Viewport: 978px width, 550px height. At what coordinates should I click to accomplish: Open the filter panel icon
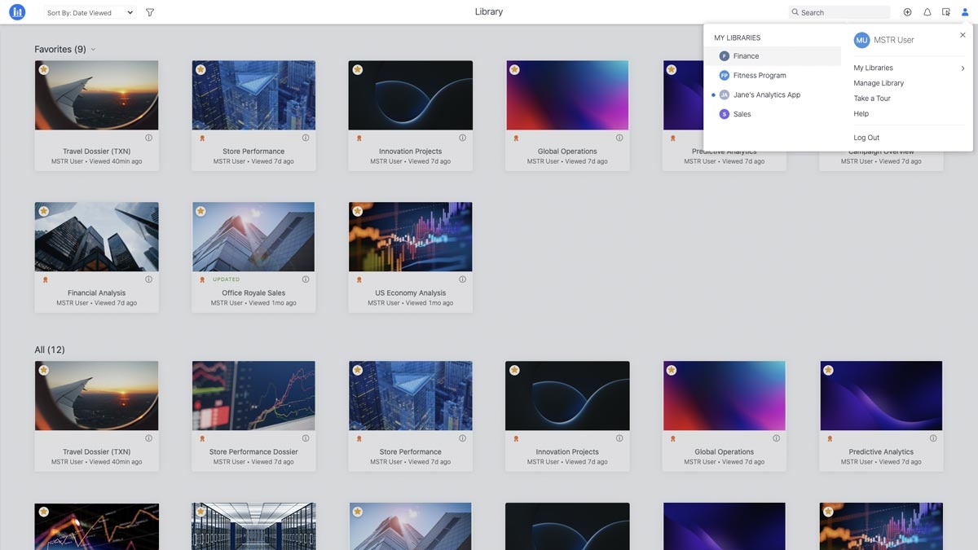[x=149, y=11]
